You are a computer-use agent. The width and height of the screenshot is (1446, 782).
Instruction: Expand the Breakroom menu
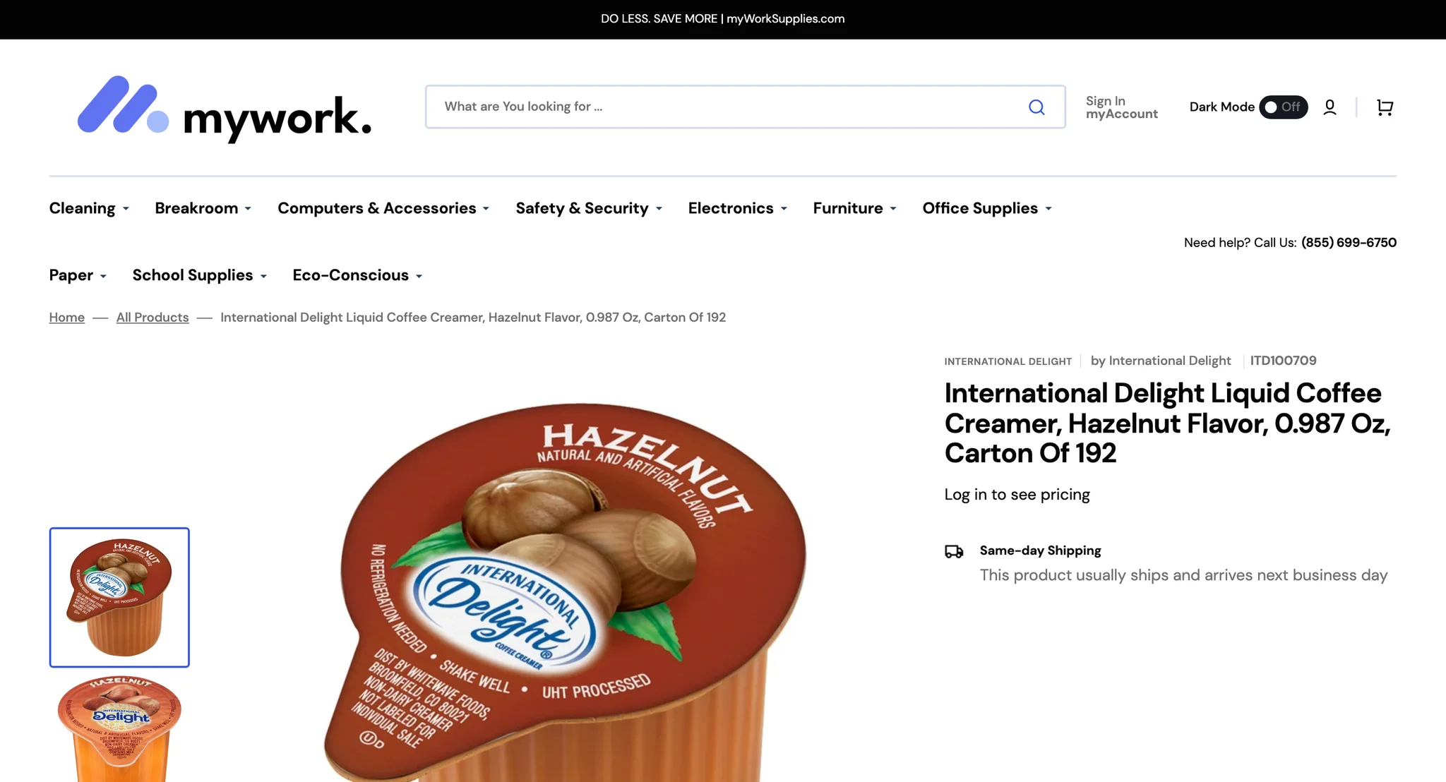(x=203, y=208)
